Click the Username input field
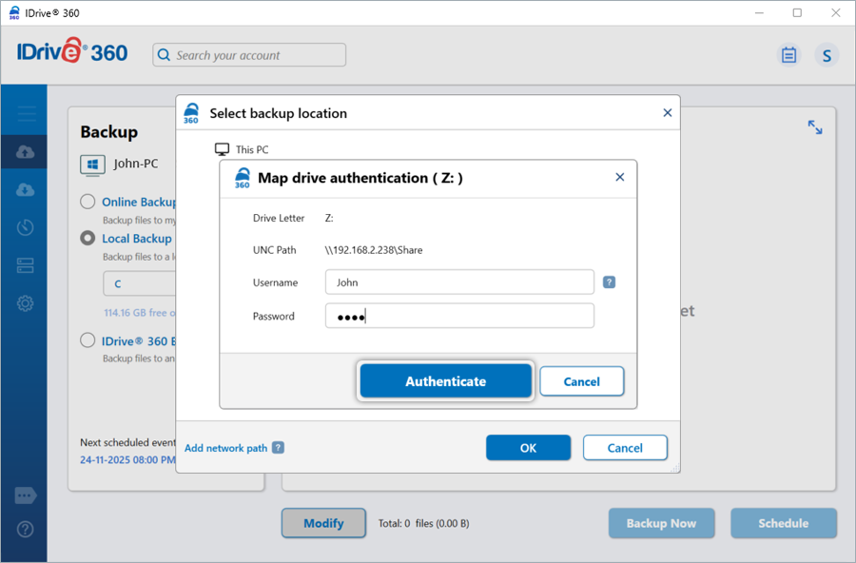 pyautogui.click(x=459, y=282)
